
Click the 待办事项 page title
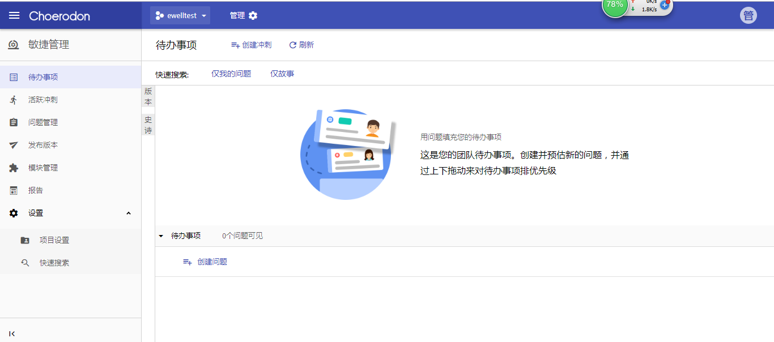click(176, 45)
